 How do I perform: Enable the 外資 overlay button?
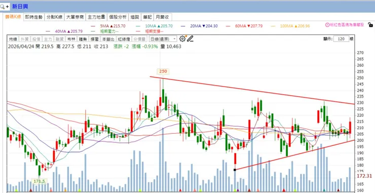coord(25,39)
